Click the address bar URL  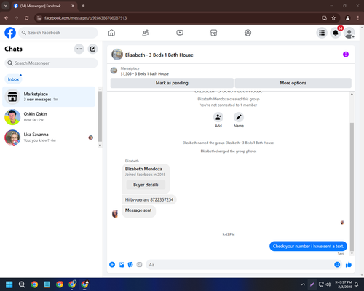(85, 18)
